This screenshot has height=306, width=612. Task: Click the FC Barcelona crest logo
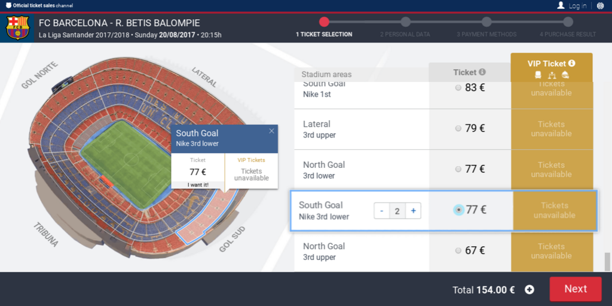click(17, 27)
